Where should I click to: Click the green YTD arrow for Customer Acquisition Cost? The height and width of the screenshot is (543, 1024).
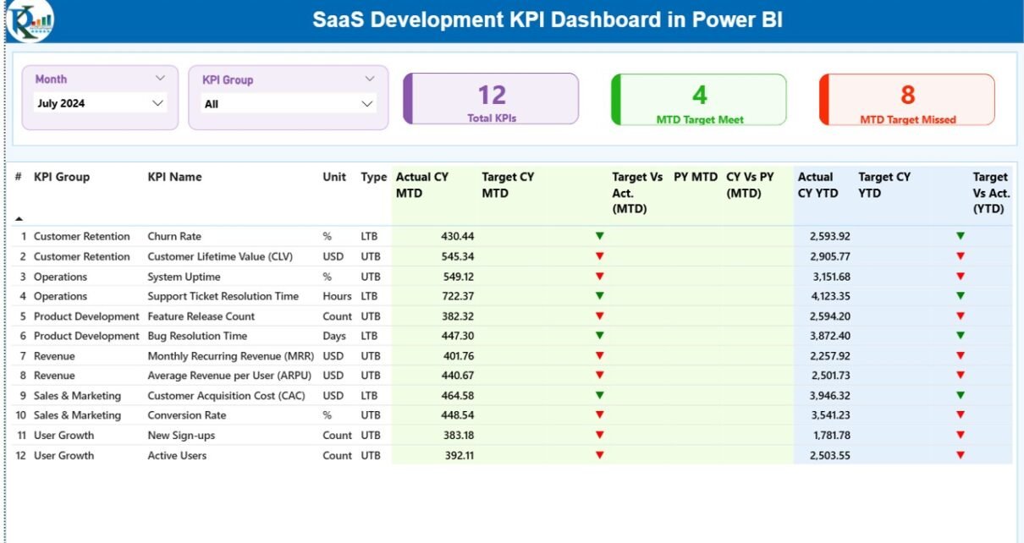[x=961, y=395]
